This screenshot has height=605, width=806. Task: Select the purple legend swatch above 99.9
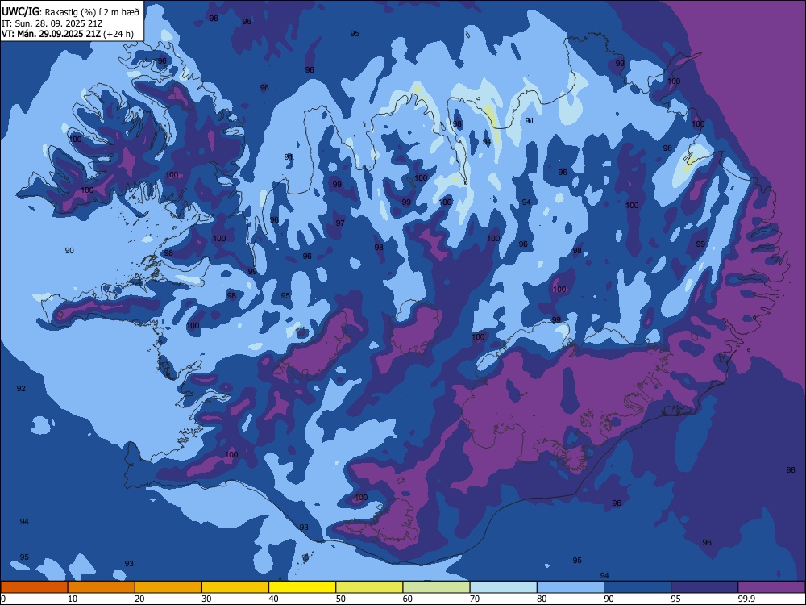[771, 587]
